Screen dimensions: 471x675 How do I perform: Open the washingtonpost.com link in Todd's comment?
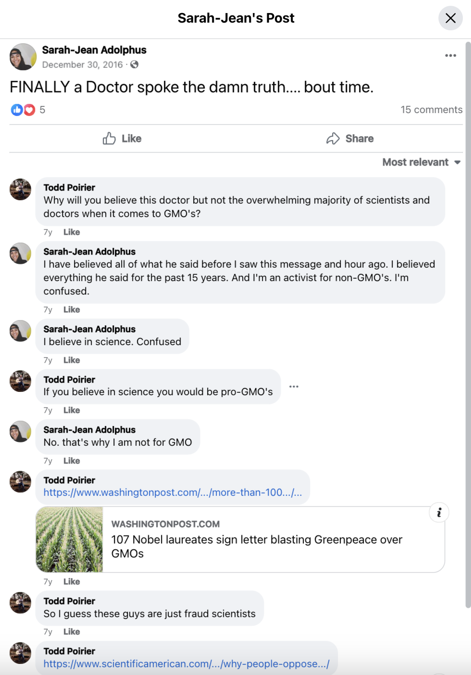(173, 493)
